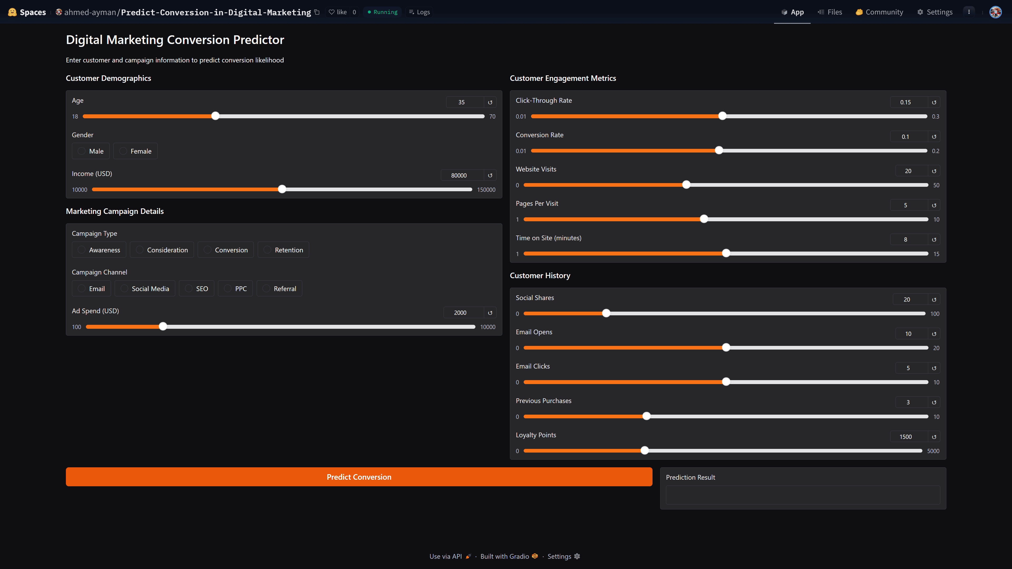Open the Logs viewer
The width and height of the screenshot is (1012, 569).
coord(419,12)
